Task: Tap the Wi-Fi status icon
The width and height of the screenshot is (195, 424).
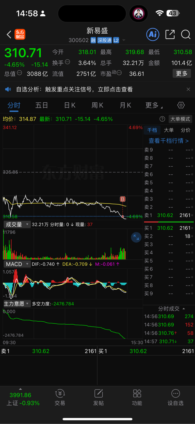Action: pos(159,13)
